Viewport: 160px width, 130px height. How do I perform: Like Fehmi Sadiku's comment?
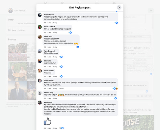coord(49,76)
